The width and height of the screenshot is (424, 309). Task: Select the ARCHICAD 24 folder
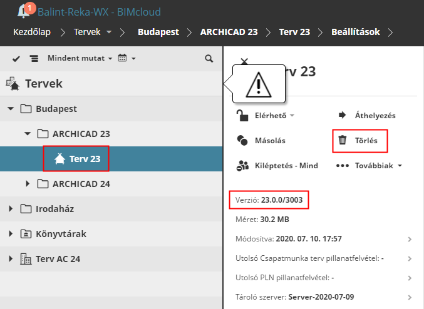click(81, 184)
